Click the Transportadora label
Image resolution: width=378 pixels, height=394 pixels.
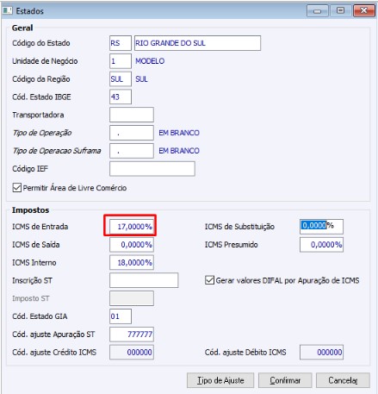[38, 115]
